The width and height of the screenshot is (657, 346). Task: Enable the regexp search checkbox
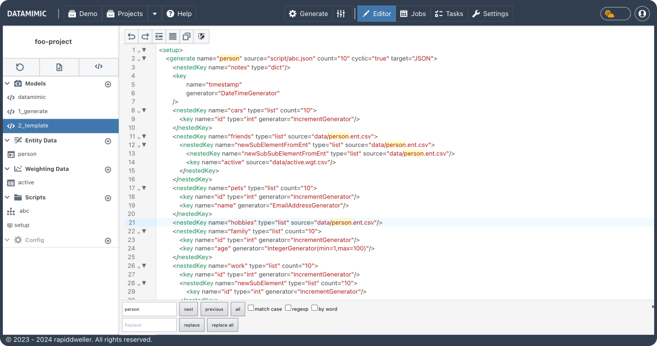coord(288,308)
